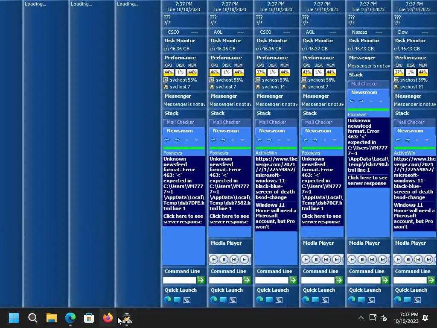
Task: Open the Edge Quick Launch icon in the svchost 55% sidebar
Action: pyautogui.click(x=167, y=299)
